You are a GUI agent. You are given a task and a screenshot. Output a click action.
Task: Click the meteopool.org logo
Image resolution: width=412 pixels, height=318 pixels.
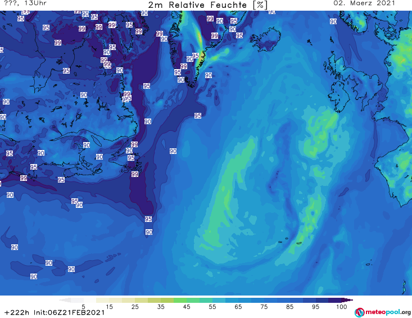pyautogui.click(x=383, y=312)
